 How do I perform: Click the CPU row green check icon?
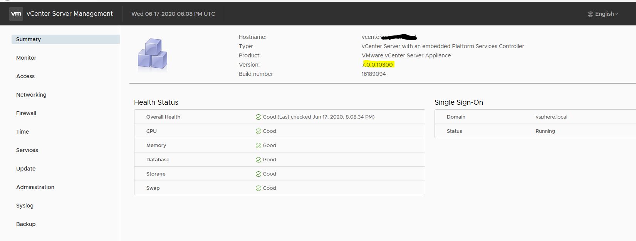point(258,131)
